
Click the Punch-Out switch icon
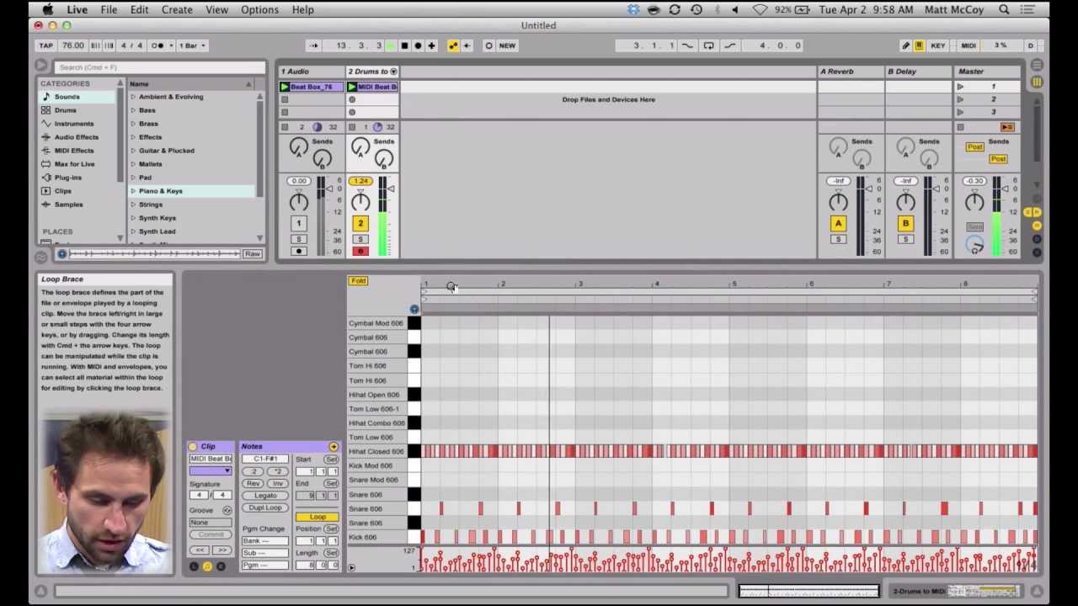coord(729,45)
